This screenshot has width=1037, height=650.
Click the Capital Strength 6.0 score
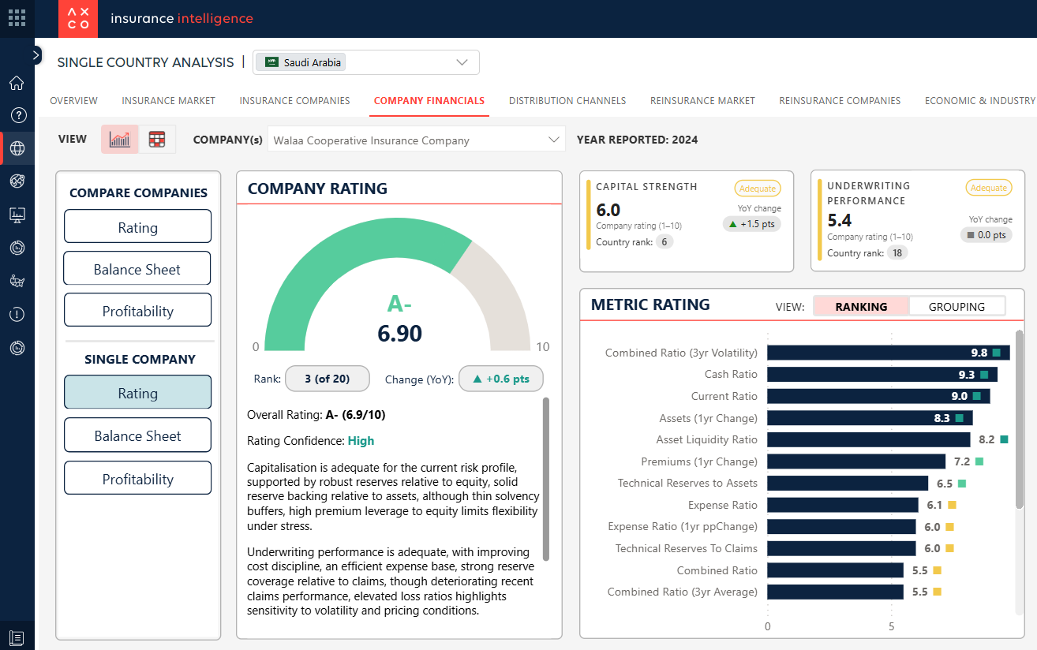(x=608, y=210)
